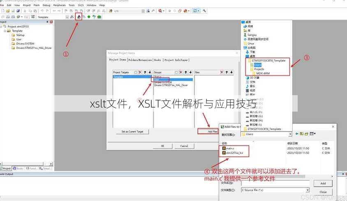Screen dimensions: 347x201
Task: Open Manage Project Items (File Extensions) toolbar icon
Action: tap(79, 17)
